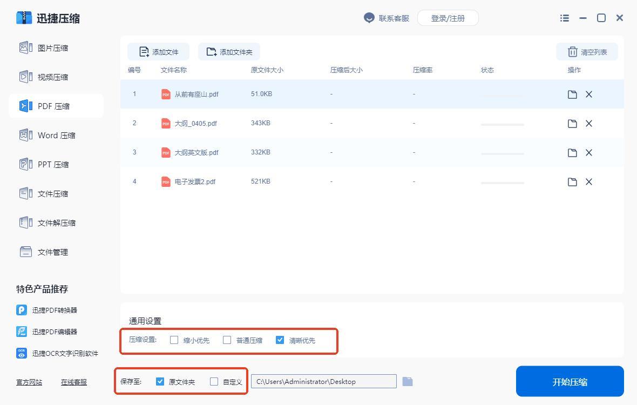Click PDF icon of 电子发票2.pdf
The width and height of the screenshot is (637, 405).
click(166, 181)
